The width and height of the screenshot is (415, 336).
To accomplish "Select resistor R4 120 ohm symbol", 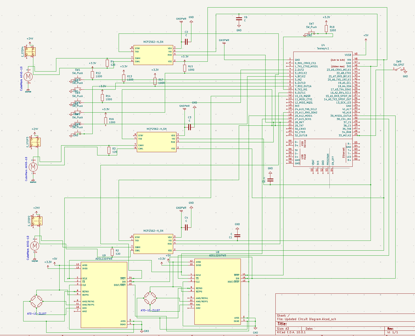I will (x=107, y=63).
